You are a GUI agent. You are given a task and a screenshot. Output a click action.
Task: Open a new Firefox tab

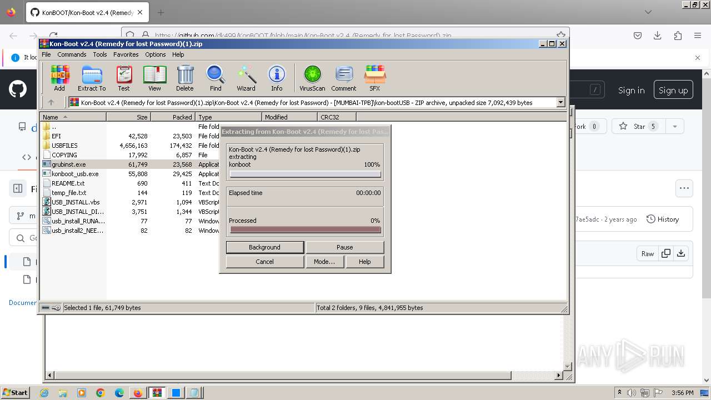(161, 12)
